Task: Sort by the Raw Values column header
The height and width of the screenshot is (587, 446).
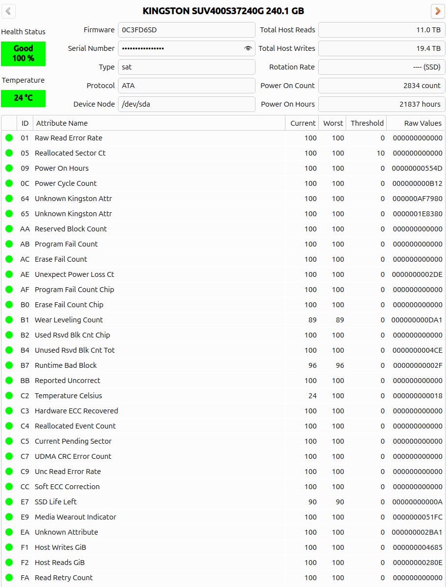Action: (416, 123)
